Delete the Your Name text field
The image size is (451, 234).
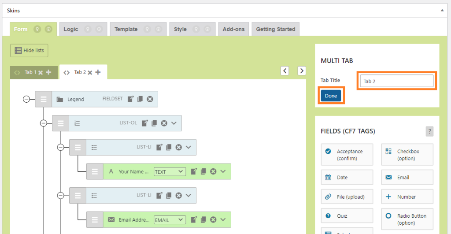pos(213,171)
